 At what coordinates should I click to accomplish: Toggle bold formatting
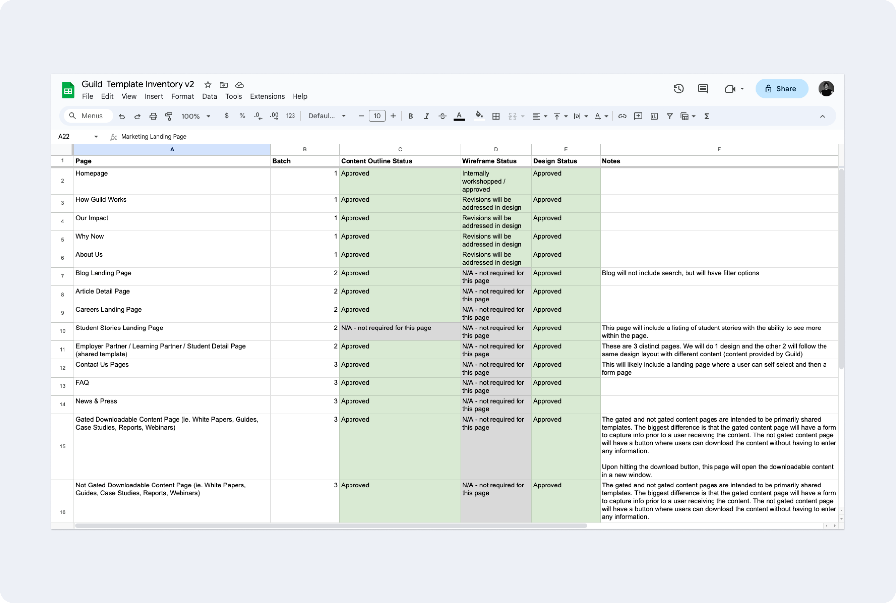pos(411,116)
